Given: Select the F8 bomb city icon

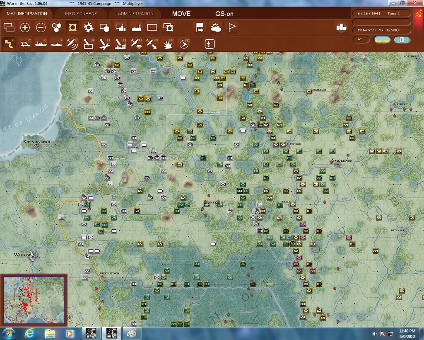Looking at the screenshot, I should tap(120, 44).
